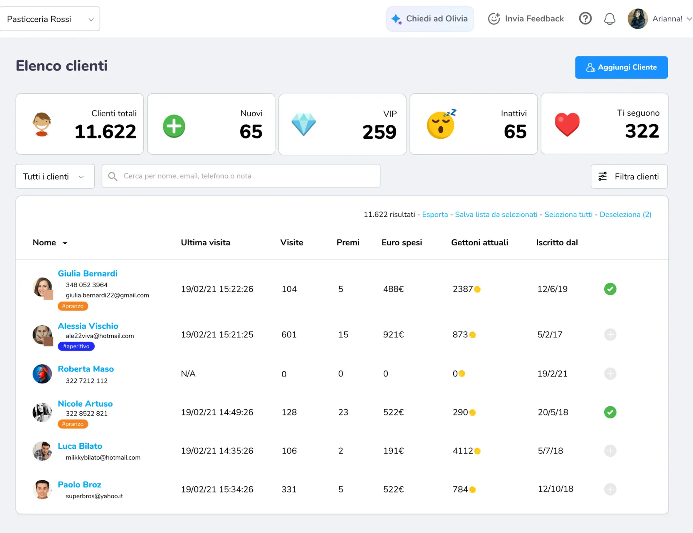This screenshot has height=533, width=693.
Task: Click Alessia Vischio's avatar
Action: (x=42, y=335)
